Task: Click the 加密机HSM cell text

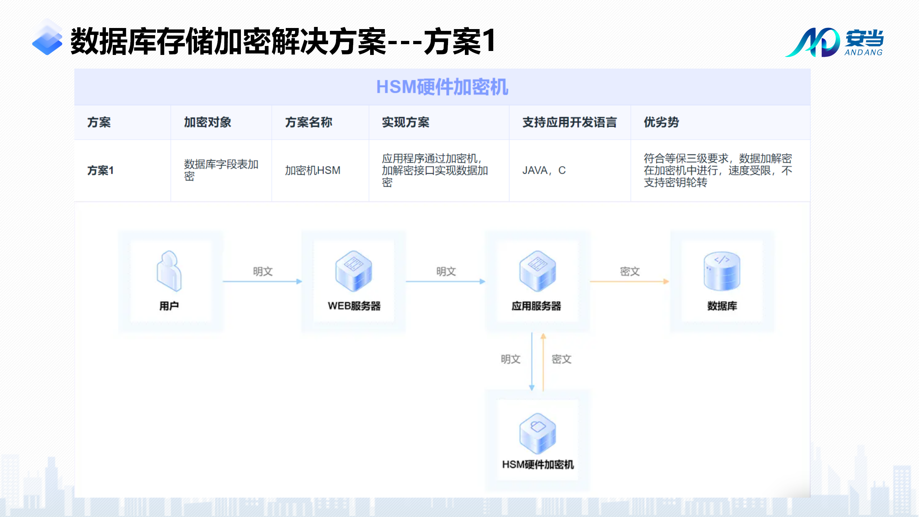Action: (312, 170)
